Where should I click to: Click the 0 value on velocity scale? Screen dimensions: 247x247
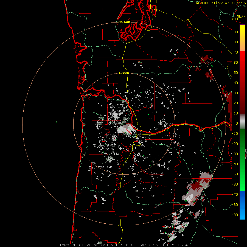tap(237, 123)
